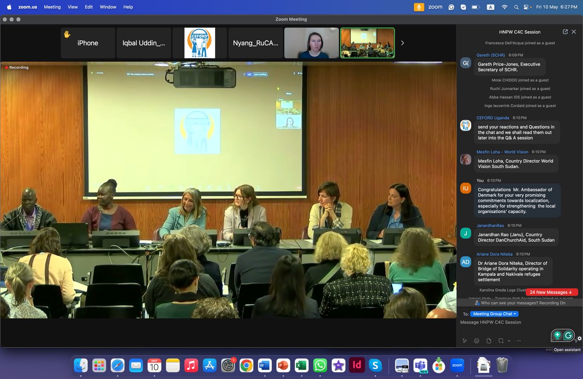
Task: Open the Apple menu
Action: click(10, 7)
